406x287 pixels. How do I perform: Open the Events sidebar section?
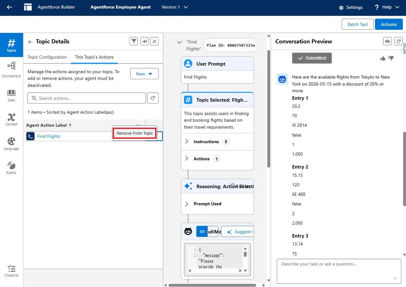click(x=12, y=168)
